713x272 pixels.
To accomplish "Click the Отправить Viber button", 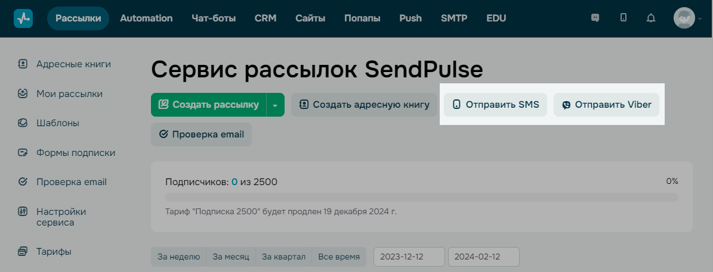I will pyautogui.click(x=606, y=105).
